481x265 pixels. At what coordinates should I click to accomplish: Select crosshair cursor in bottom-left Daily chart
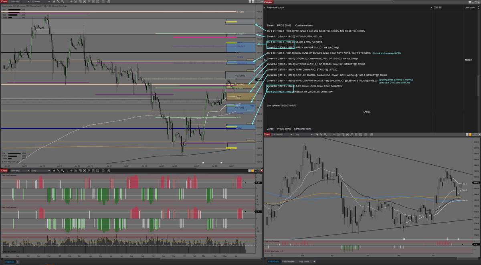point(71,171)
